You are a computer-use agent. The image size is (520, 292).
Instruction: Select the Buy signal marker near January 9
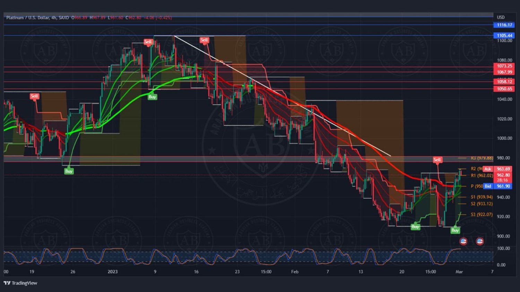coord(152,97)
